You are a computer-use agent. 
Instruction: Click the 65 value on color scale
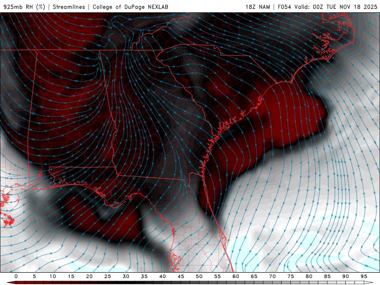(254, 276)
